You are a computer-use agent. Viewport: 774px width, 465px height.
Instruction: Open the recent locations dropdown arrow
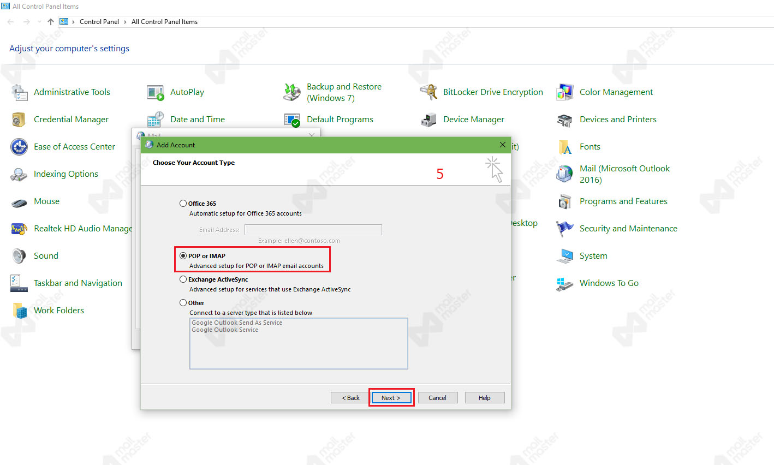[x=39, y=22]
